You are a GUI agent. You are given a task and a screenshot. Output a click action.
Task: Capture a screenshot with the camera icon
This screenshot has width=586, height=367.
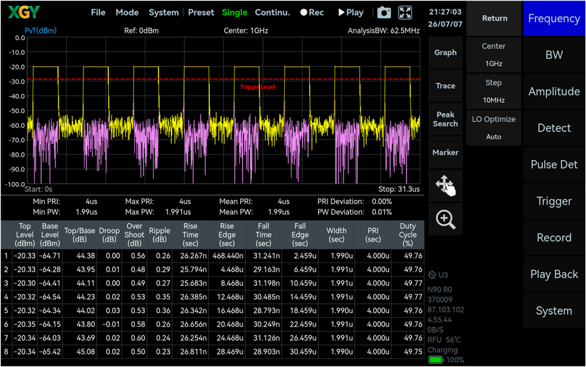pos(384,13)
